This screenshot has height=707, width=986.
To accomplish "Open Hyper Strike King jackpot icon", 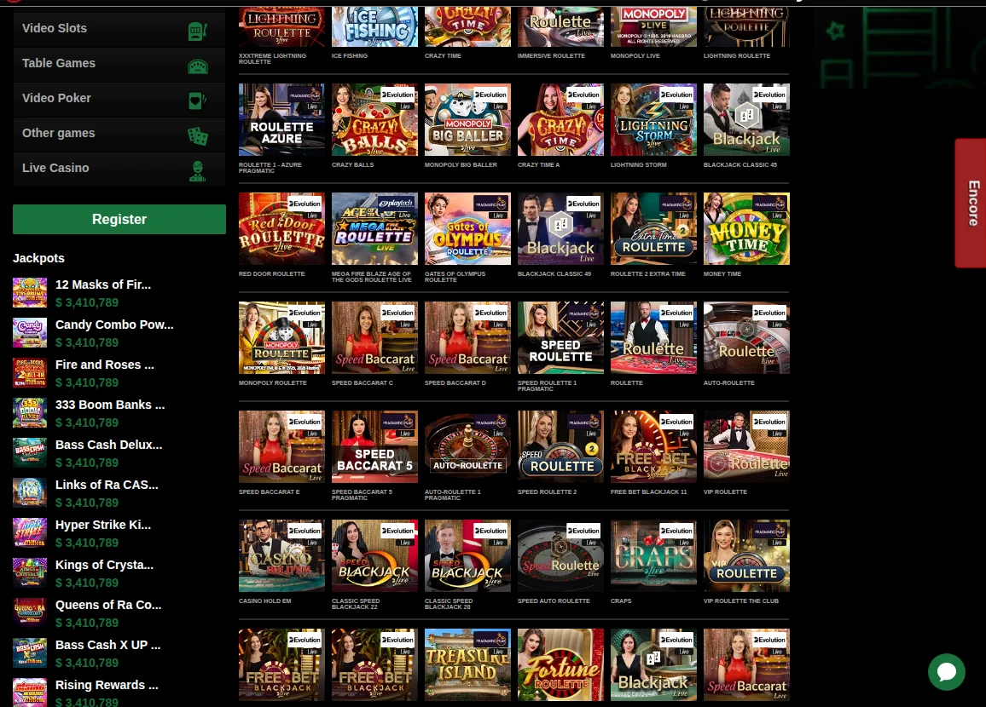I will pyautogui.click(x=30, y=533).
